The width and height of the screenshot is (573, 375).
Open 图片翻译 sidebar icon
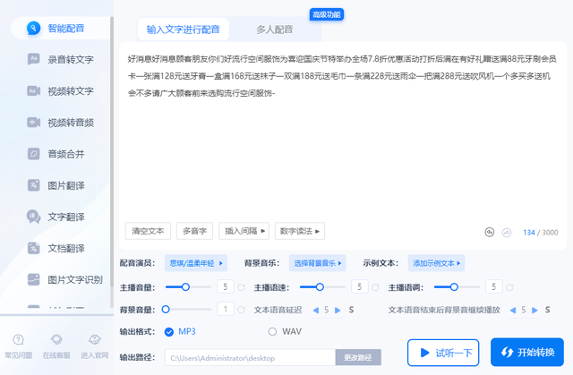pyautogui.click(x=33, y=185)
